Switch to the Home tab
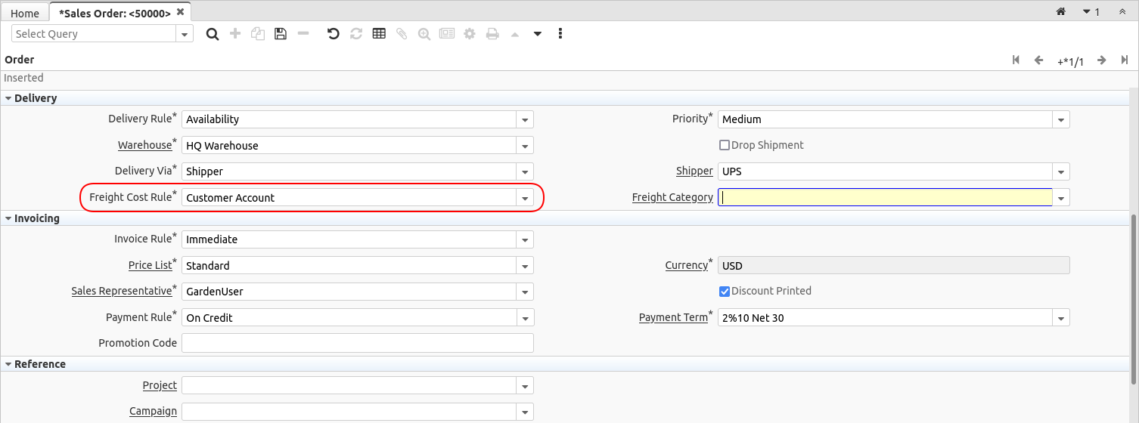 coord(25,13)
